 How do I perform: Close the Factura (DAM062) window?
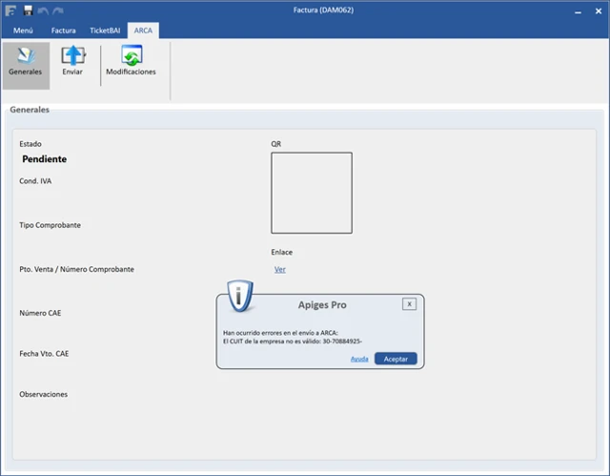[597, 10]
